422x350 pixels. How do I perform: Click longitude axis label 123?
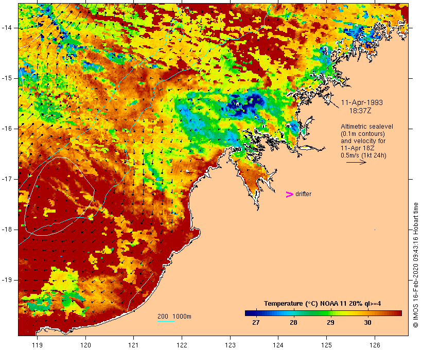tap(230, 345)
